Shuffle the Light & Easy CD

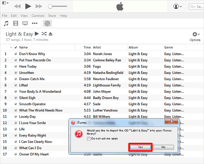[44, 34]
